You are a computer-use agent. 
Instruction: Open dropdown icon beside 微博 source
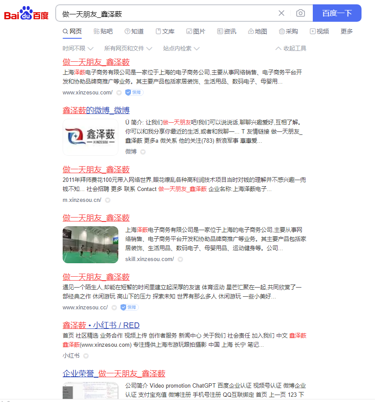143,152
